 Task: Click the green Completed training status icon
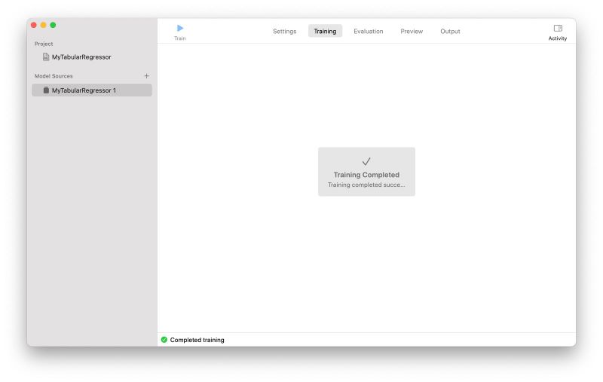[164, 340]
